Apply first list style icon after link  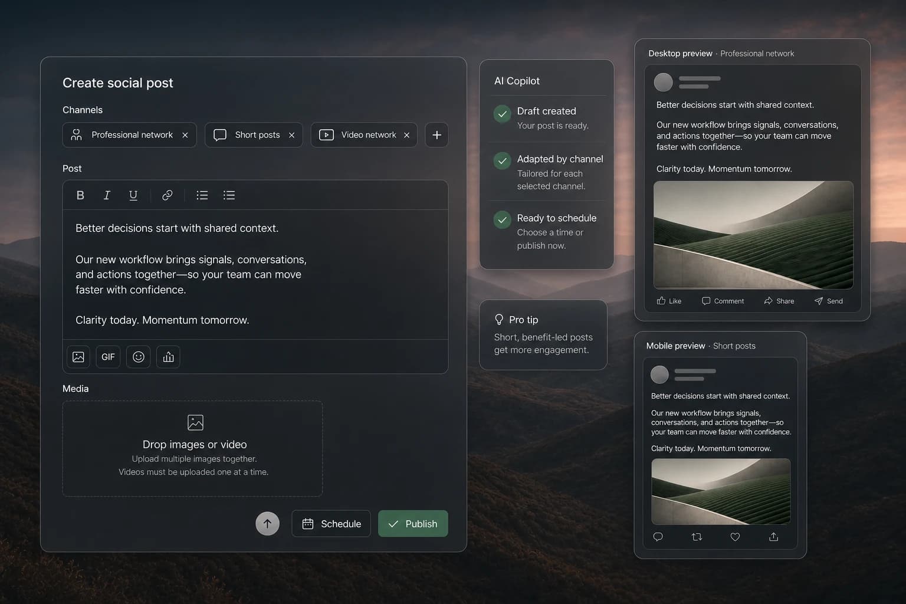tap(202, 195)
